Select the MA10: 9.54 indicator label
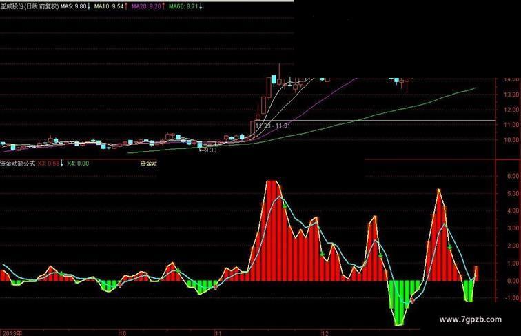The width and height of the screenshot is (521, 336). point(109,6)
